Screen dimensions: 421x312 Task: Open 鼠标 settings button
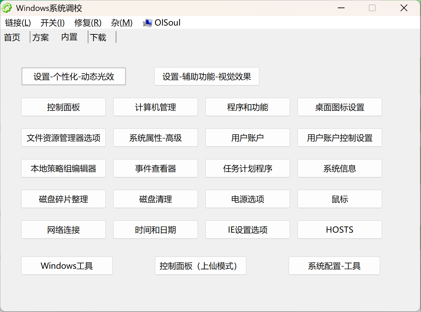(x=340, y=199)
